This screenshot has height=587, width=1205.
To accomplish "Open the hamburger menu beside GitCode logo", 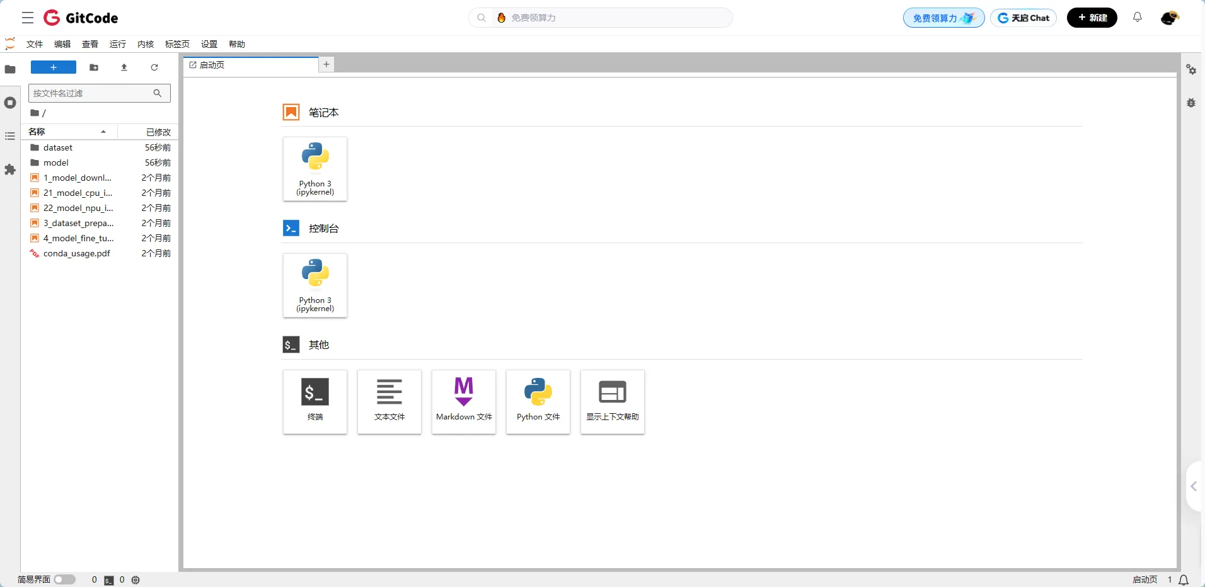I will [27, 18].
